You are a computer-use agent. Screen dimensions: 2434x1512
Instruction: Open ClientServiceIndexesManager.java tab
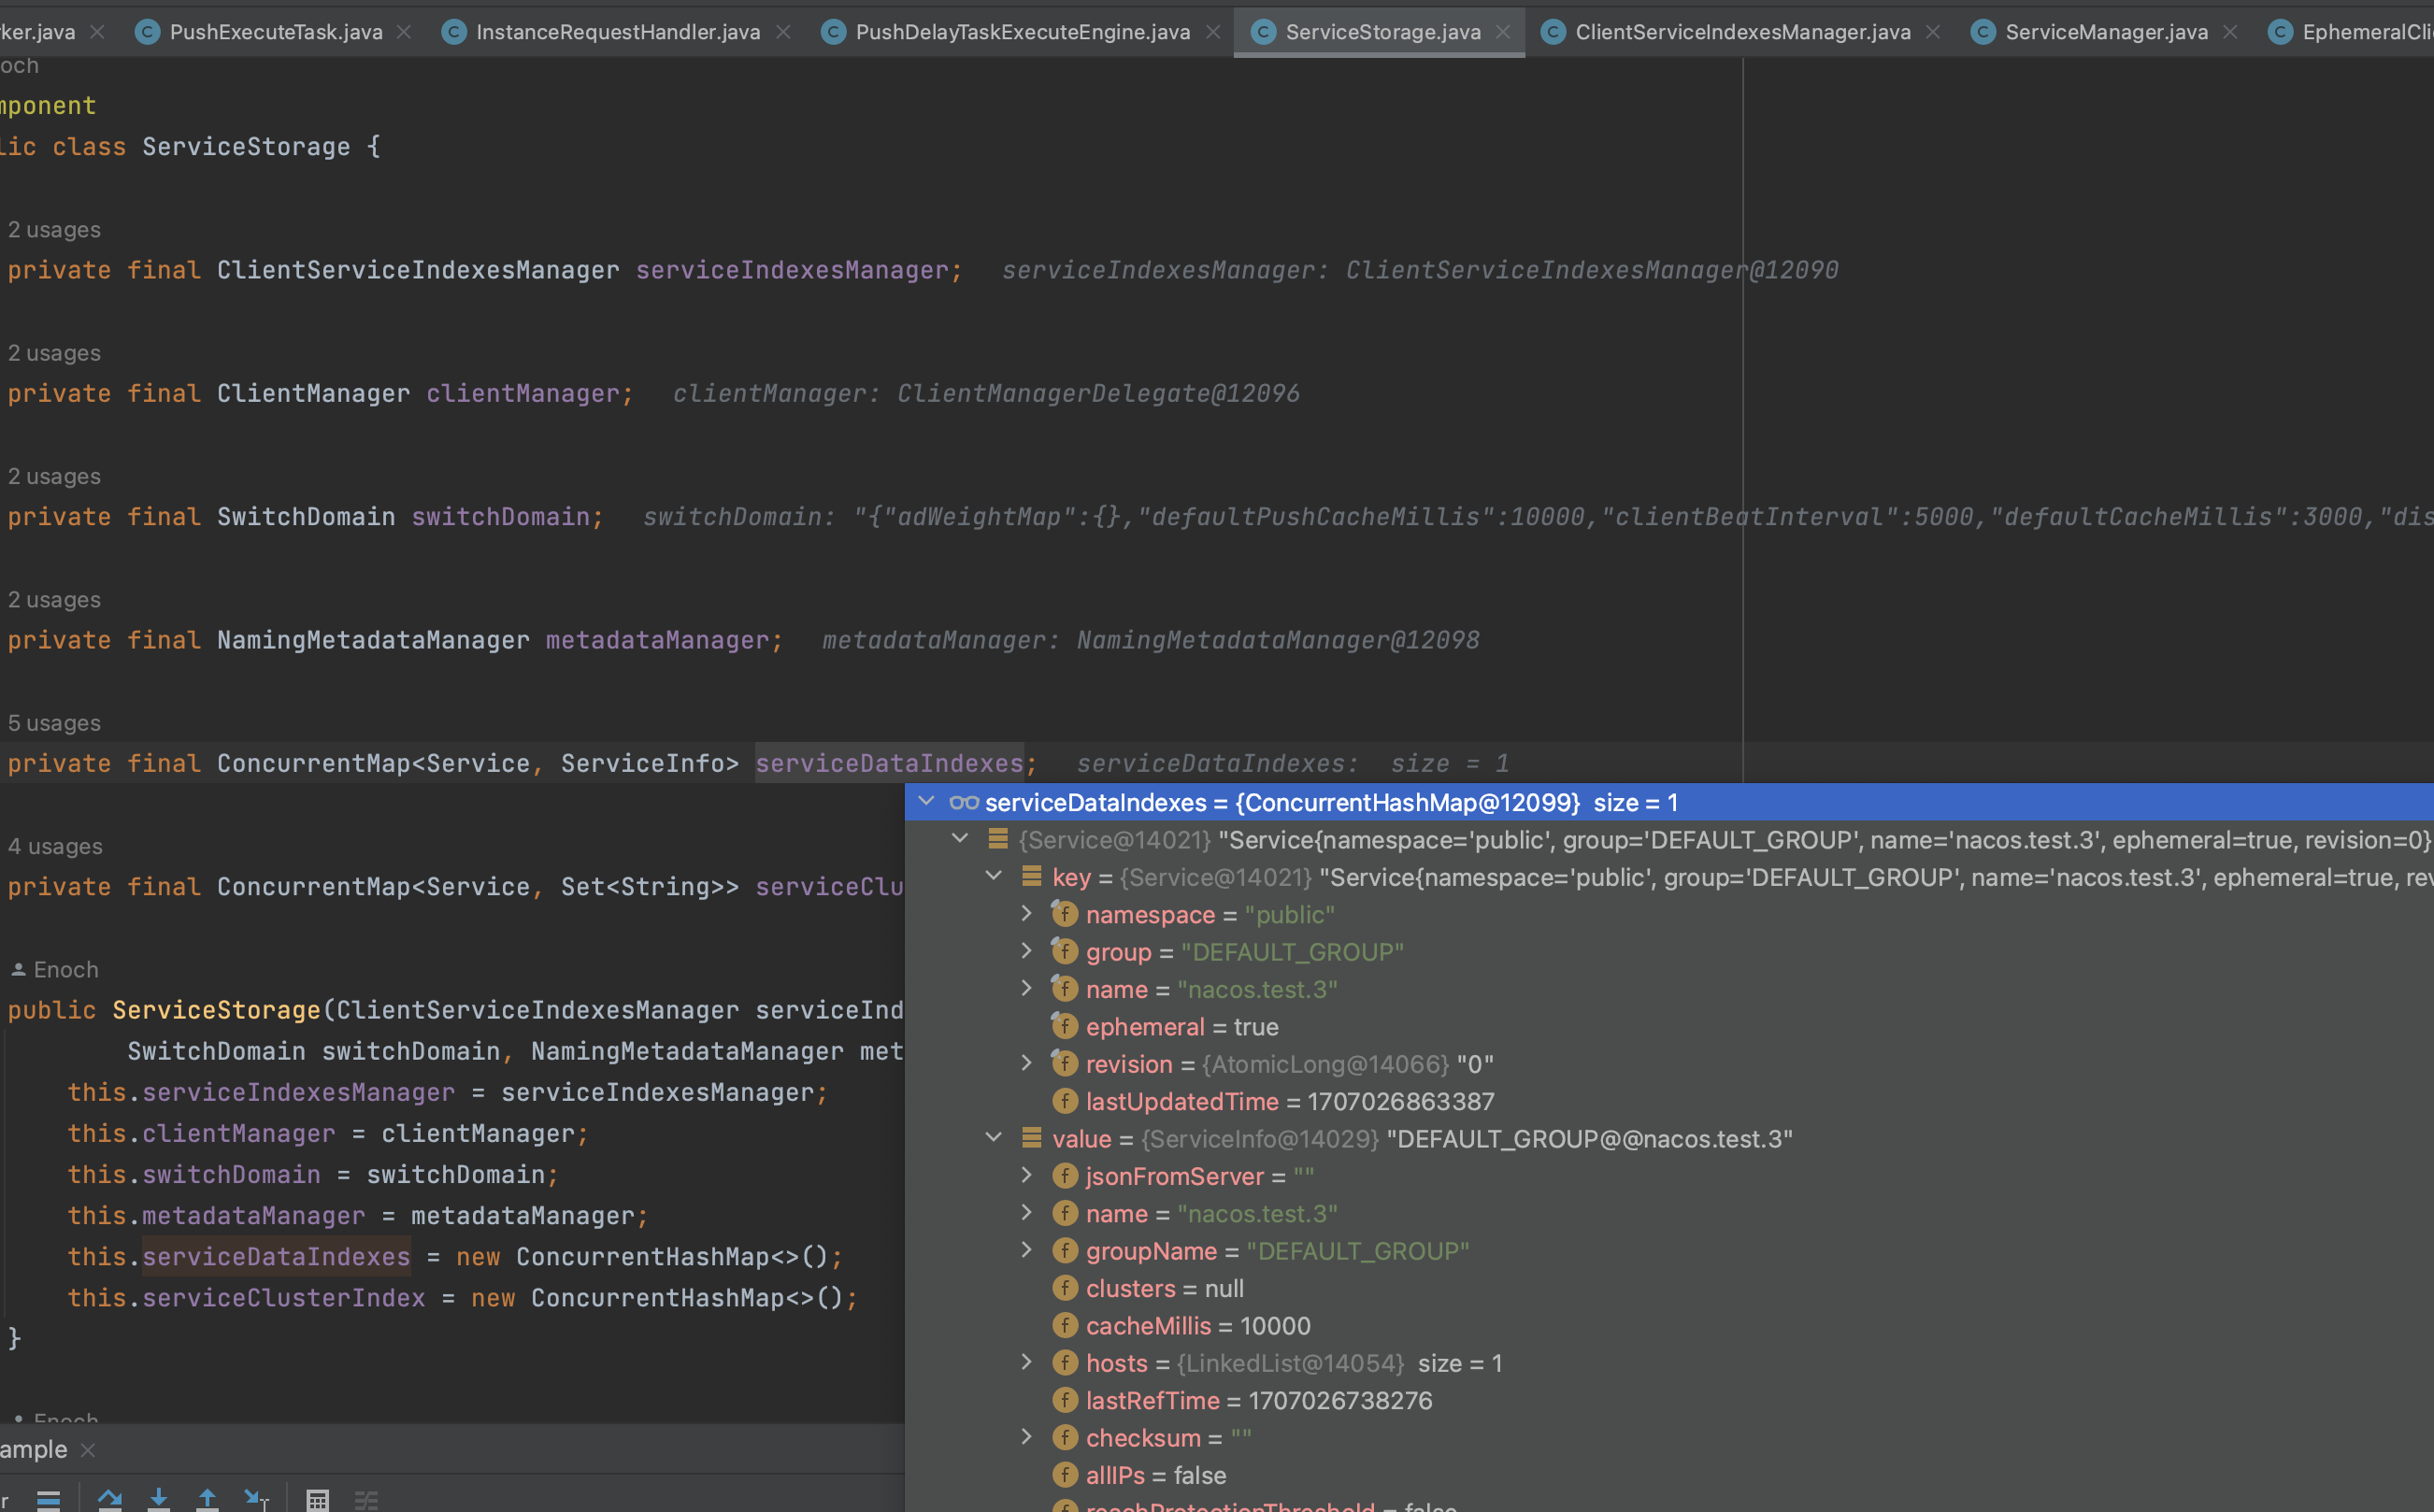point(1743,32)
